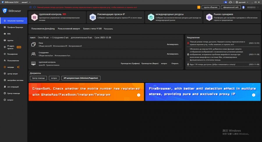Screen dimensions: 262x142
Task: Open the групповой контроль card icon
Action: click(x=34, y=17)
